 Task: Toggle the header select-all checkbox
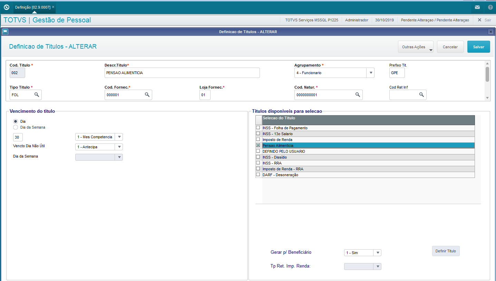pyautogui.click(x=259, y=120)
